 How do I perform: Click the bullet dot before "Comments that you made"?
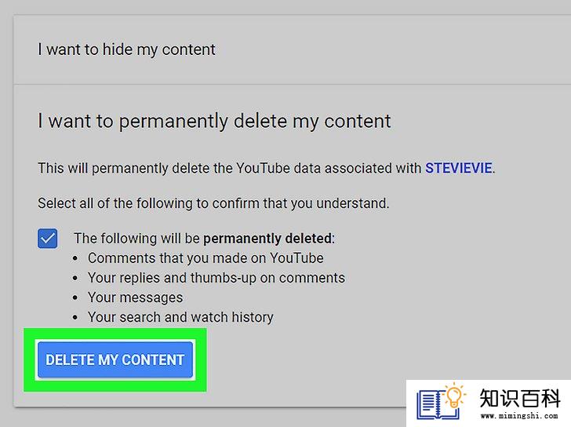pyautogui.click(x=75, y=258)
